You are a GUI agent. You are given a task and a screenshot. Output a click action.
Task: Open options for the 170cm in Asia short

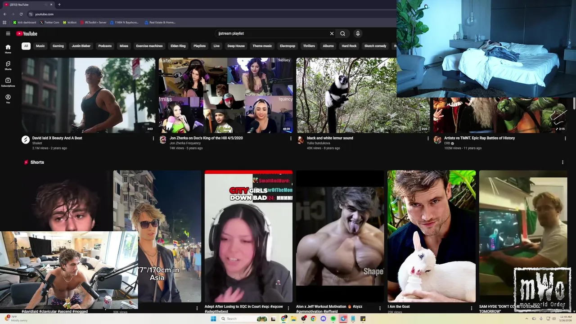tap(197, 308)
